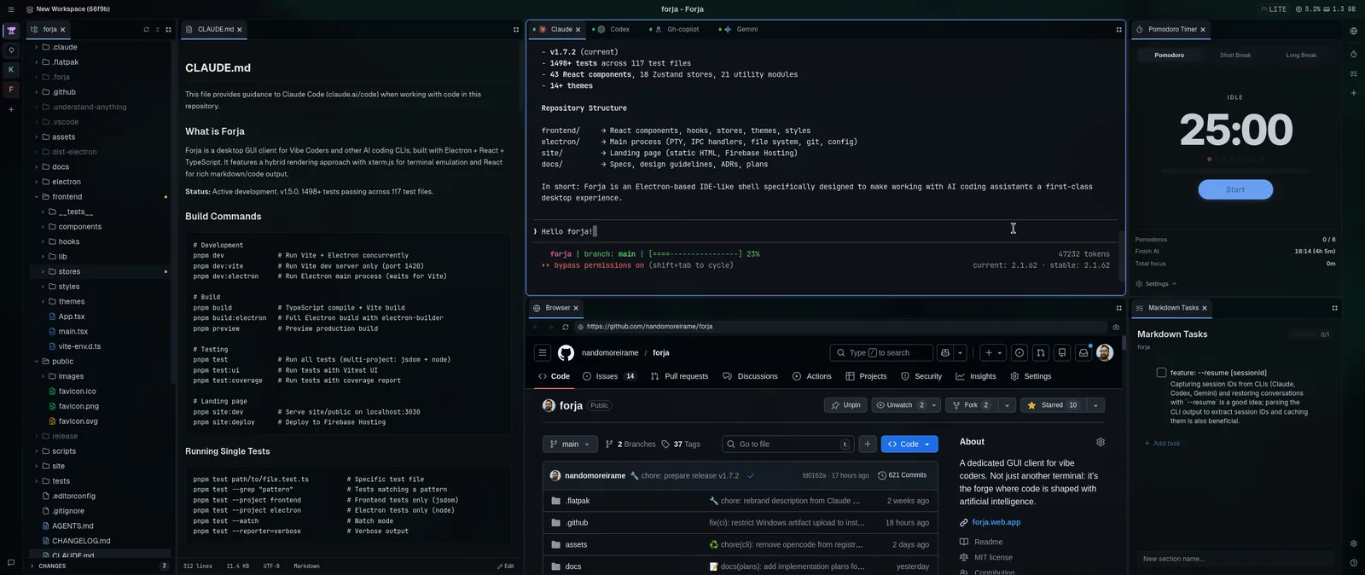Open main branch dropdown
Viewport: 1365px width, 575px height.
point(570,444)
